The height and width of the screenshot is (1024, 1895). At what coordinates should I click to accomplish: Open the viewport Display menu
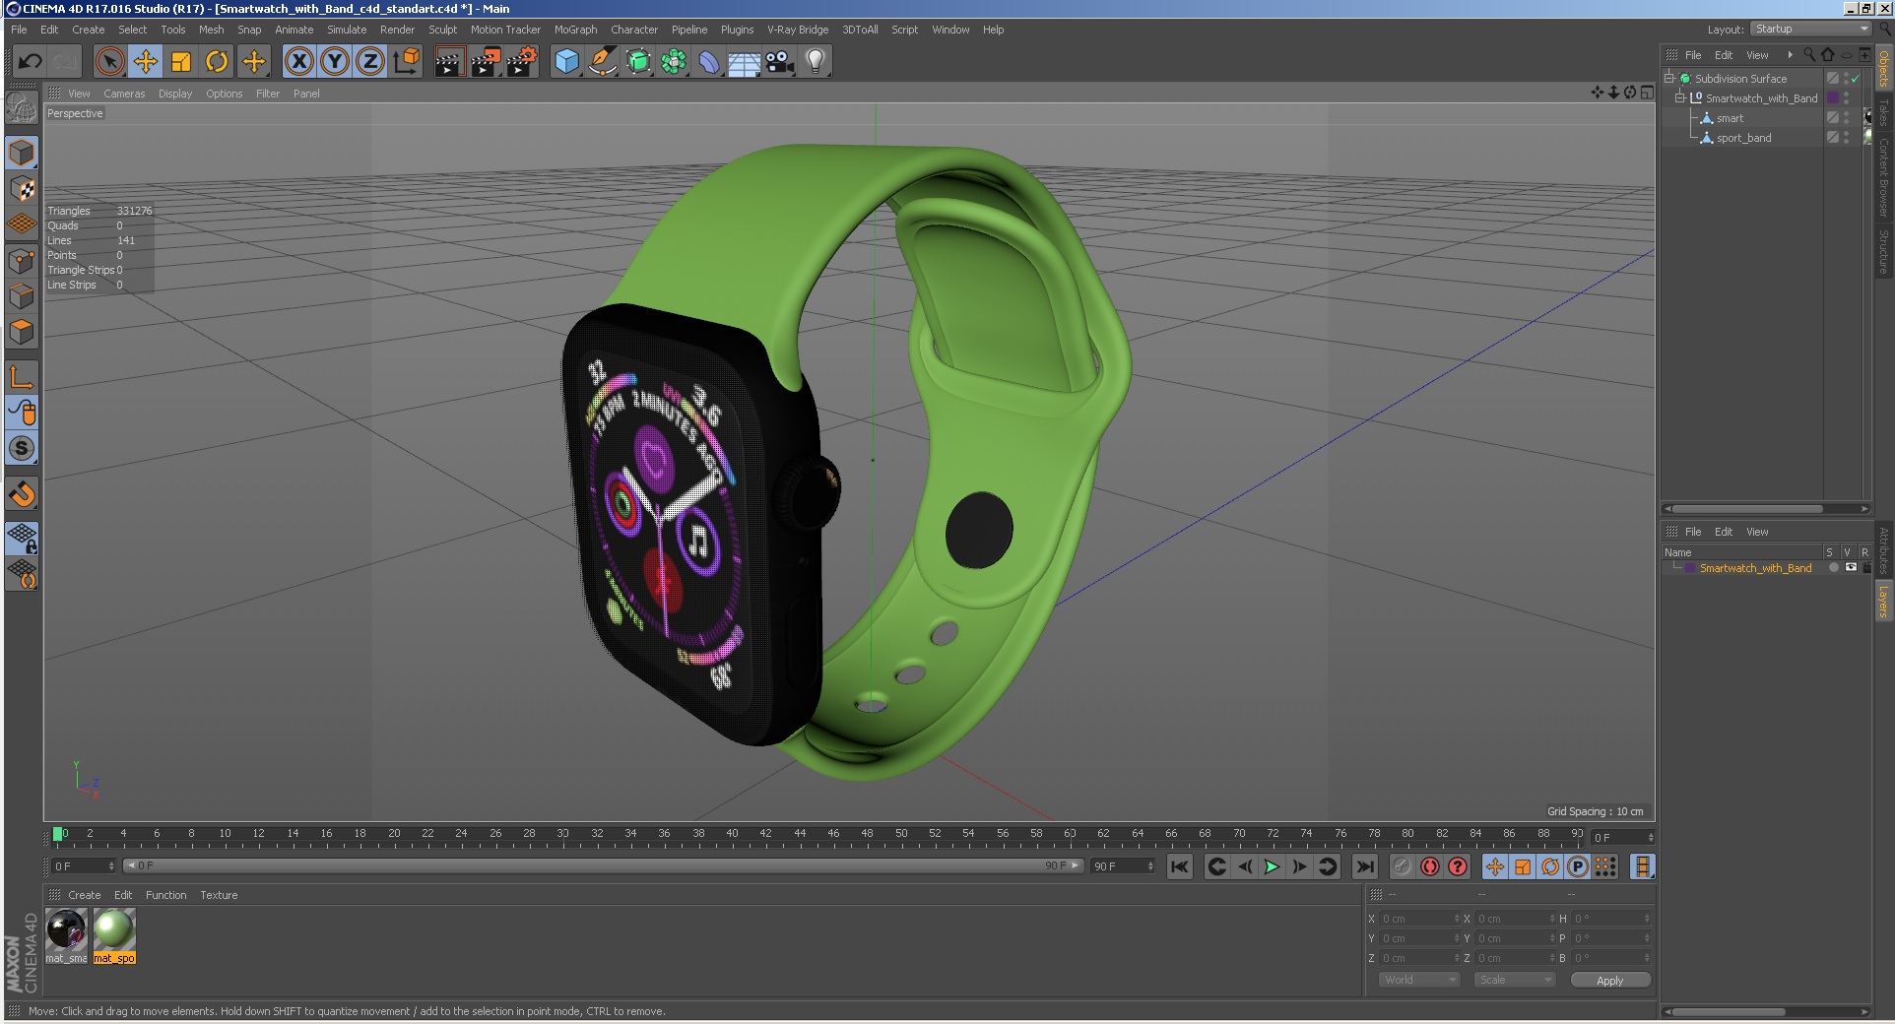click(x=175, y=94)
